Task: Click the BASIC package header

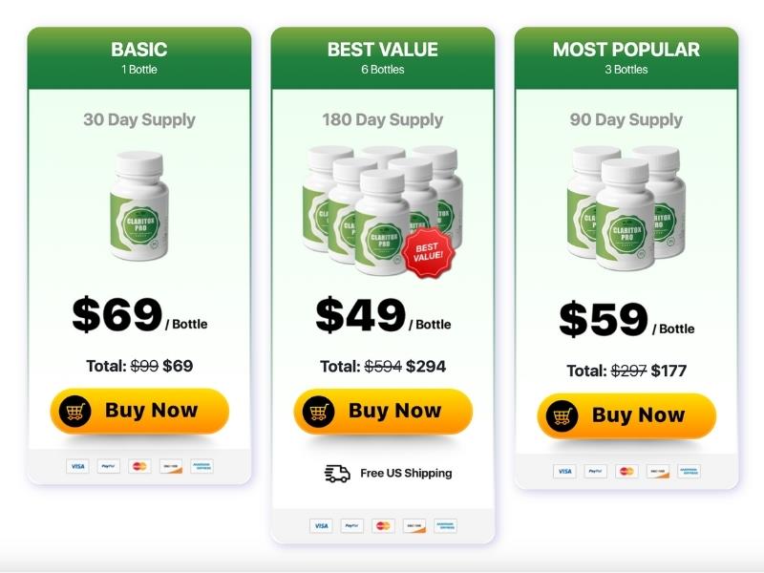Action: pyautogui.click(x=139, y=56)
